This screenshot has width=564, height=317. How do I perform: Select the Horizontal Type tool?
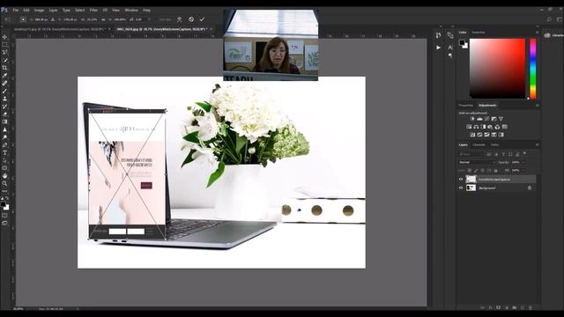(4, 152)
